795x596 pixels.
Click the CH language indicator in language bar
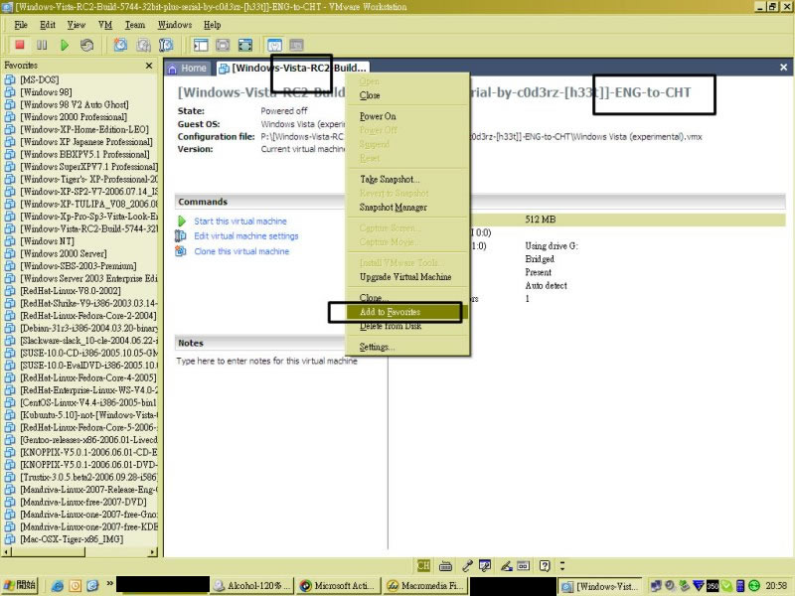pos(423,565)
